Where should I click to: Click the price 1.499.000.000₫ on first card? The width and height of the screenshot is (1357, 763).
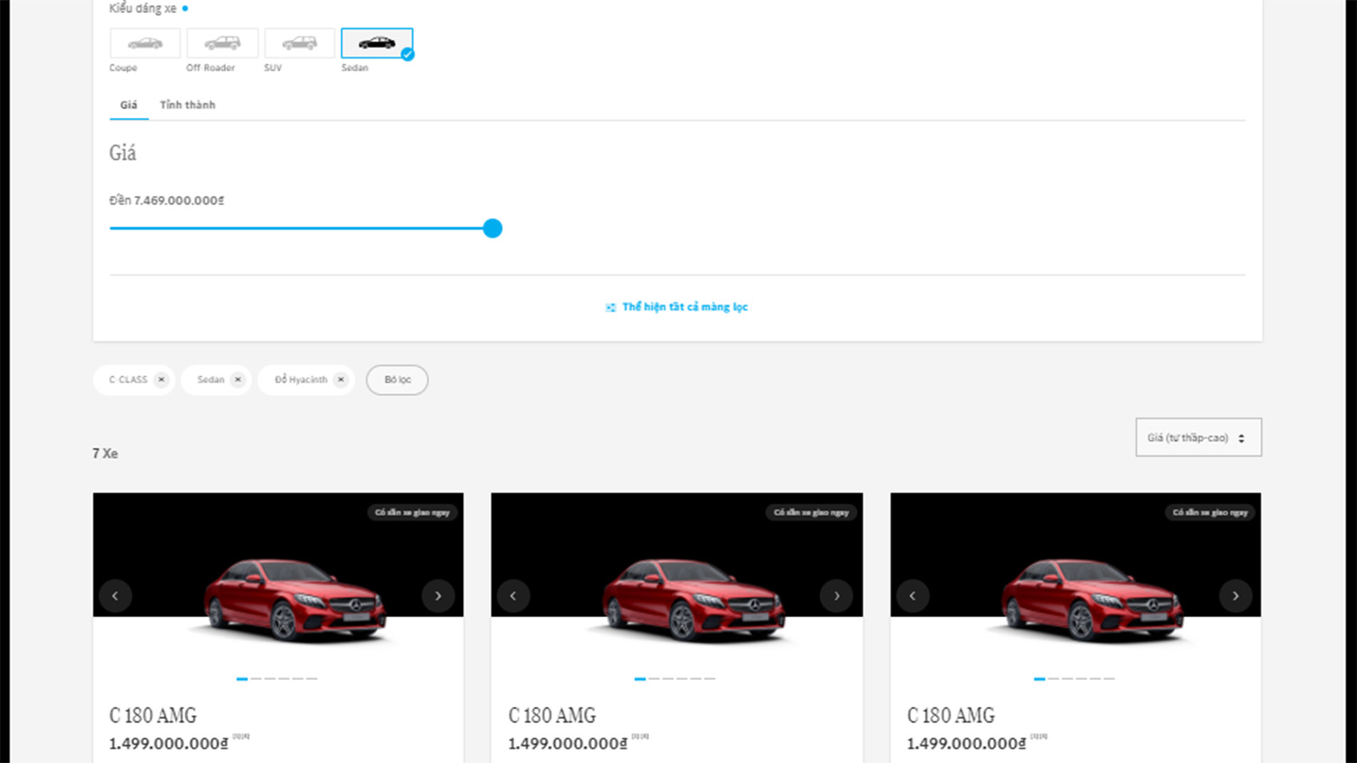click(169, 744)
